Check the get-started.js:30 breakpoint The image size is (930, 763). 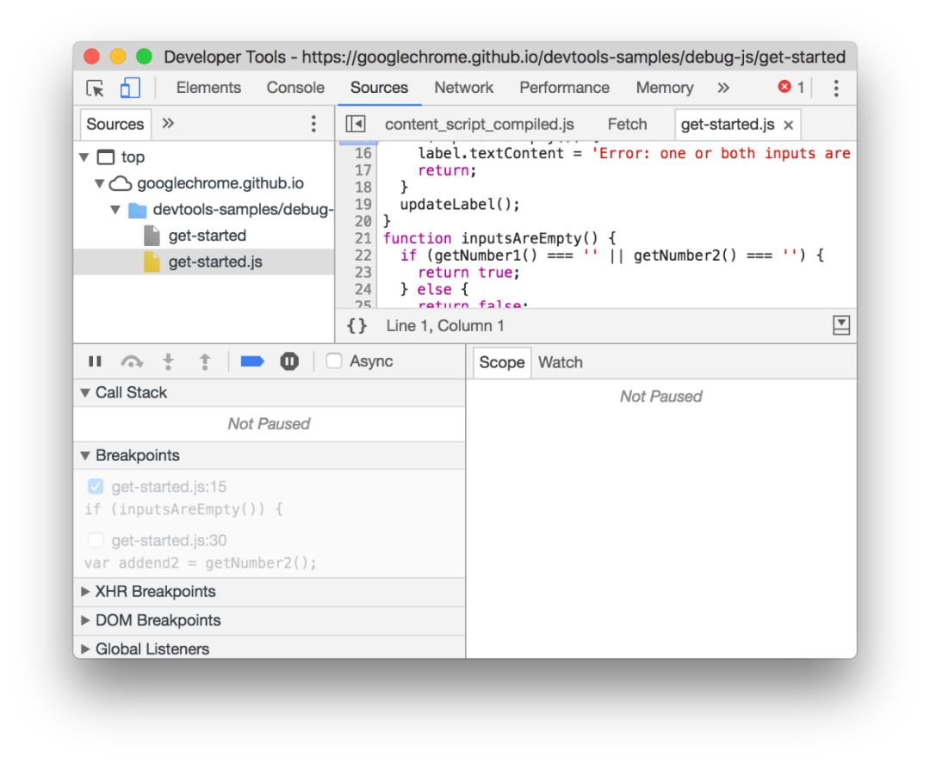point(96,540)
